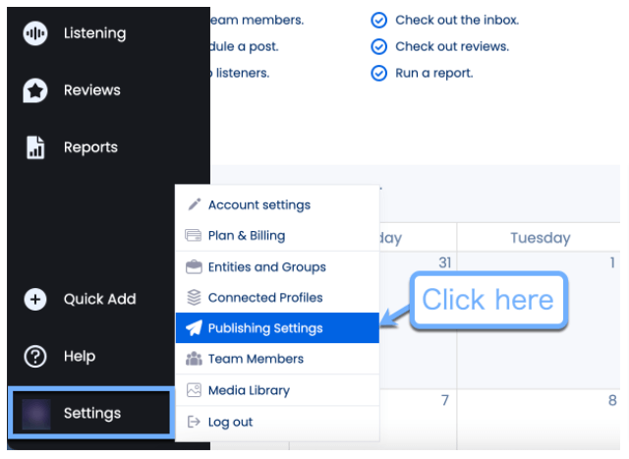Toggle the 'Check out the inbox' checkmark
This screenshot has height=459, width=629.
378,20
